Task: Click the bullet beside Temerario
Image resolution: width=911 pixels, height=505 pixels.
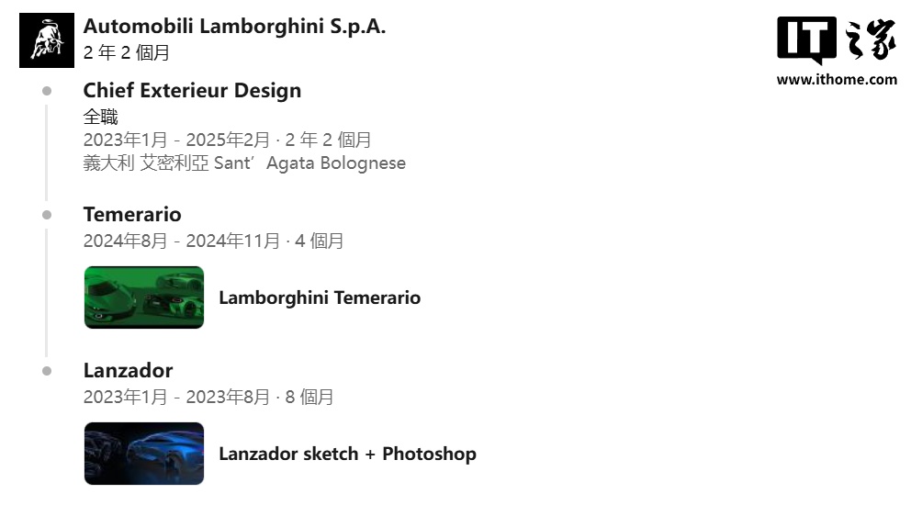Action: coord(46,215)
